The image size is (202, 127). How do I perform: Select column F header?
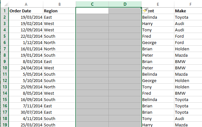pos(191,4)
